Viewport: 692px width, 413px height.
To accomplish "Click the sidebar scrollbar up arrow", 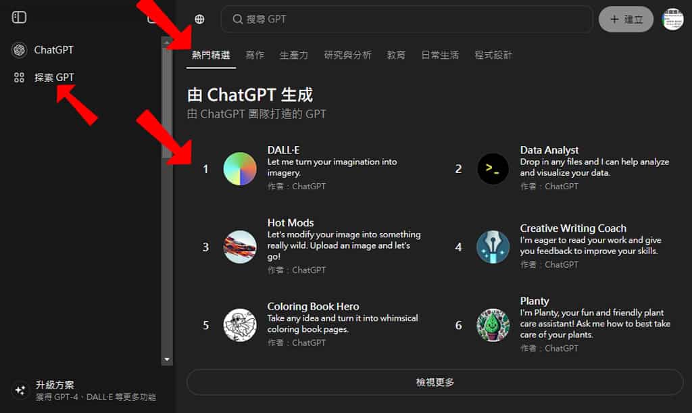I will (x=167, y=43).
